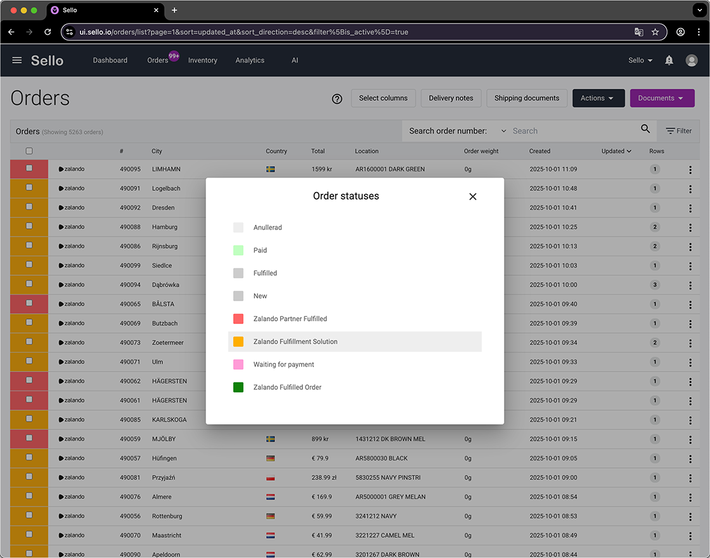Click the user avatar icon
The width and height of the screenshot is (710, 558).
pyautogui.click(x=692, y=60)
